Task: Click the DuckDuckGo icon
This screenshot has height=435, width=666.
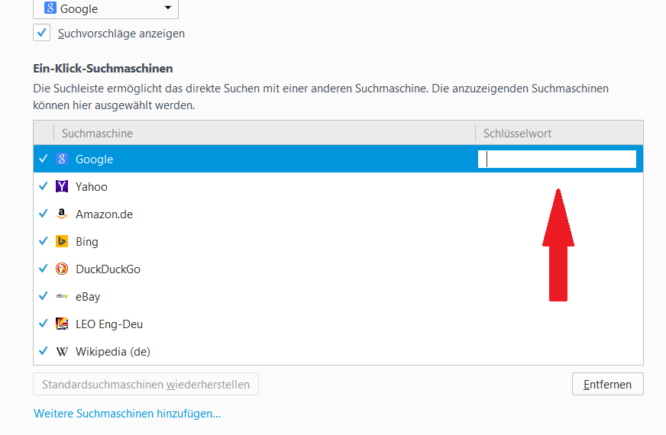Action: pos(62,269)
